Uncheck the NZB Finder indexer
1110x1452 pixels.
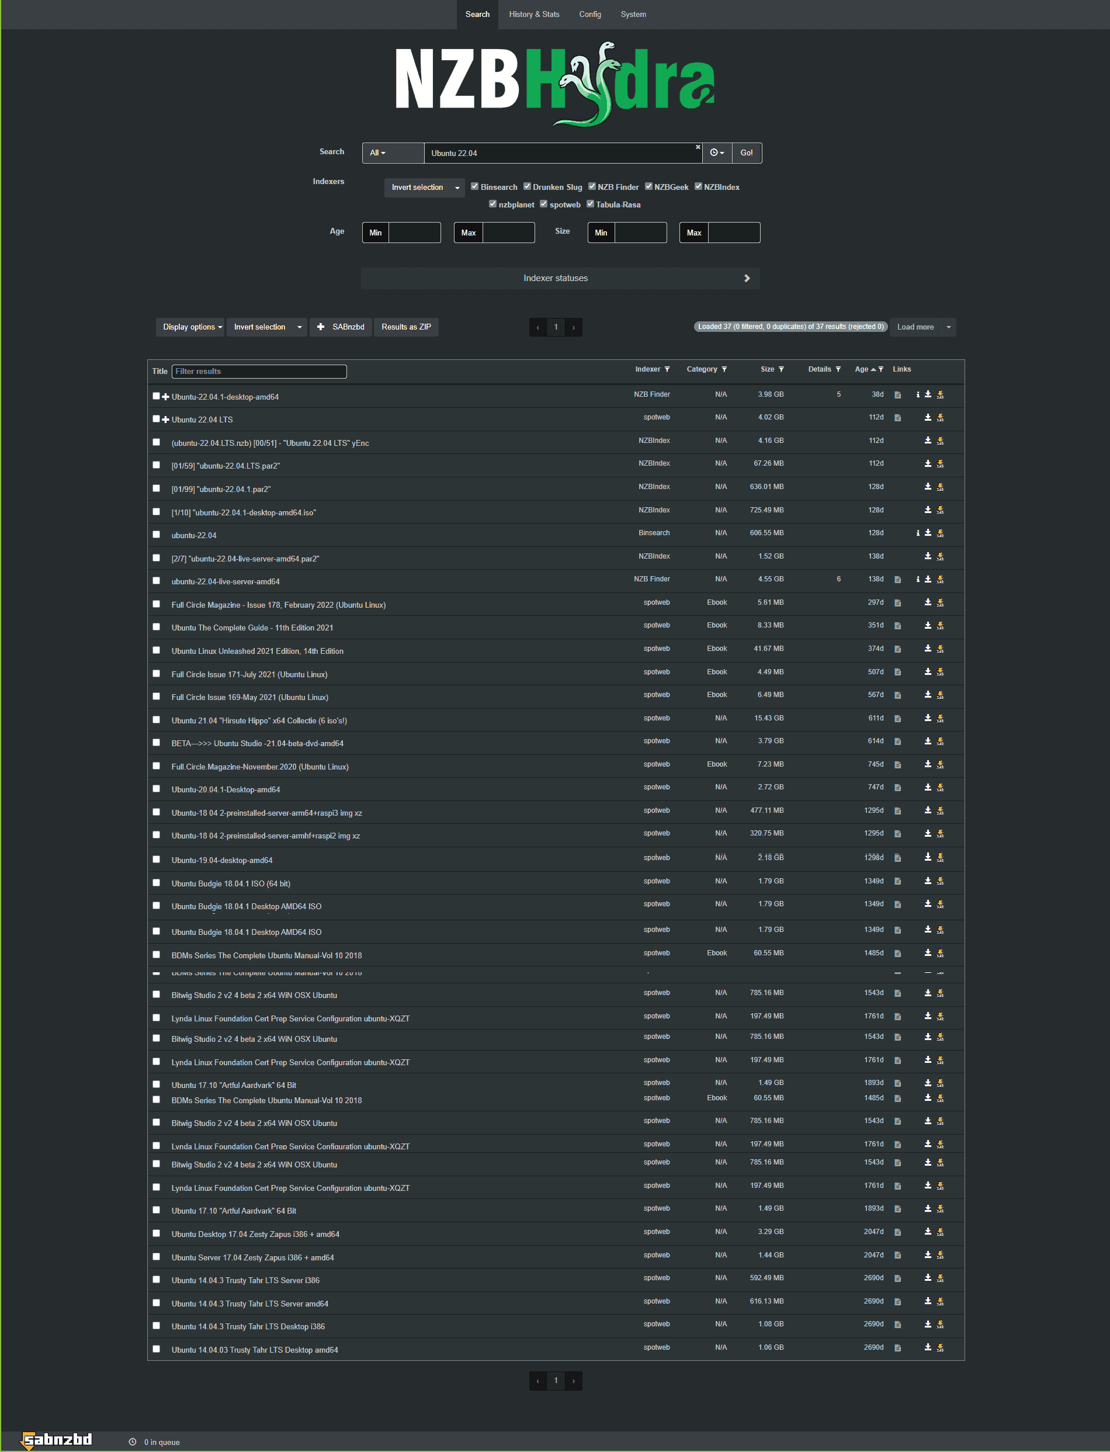(592, 186)
